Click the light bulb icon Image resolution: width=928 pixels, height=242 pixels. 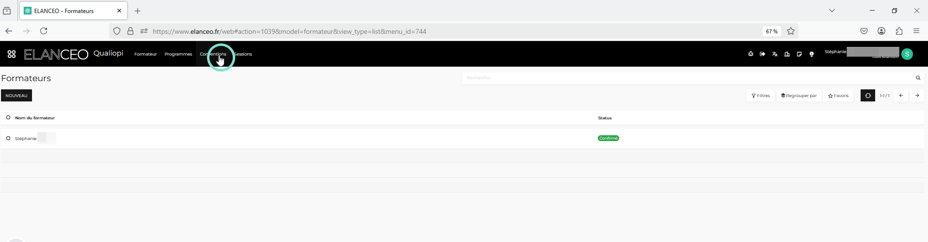tap(812, 54)
